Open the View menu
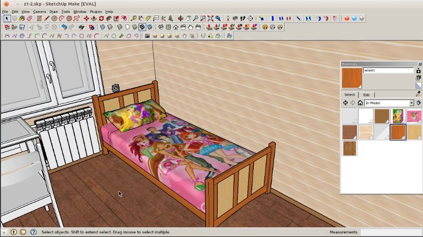Image resolution: width=423 pixels, height=237 pixels. [x=25, y=12]
